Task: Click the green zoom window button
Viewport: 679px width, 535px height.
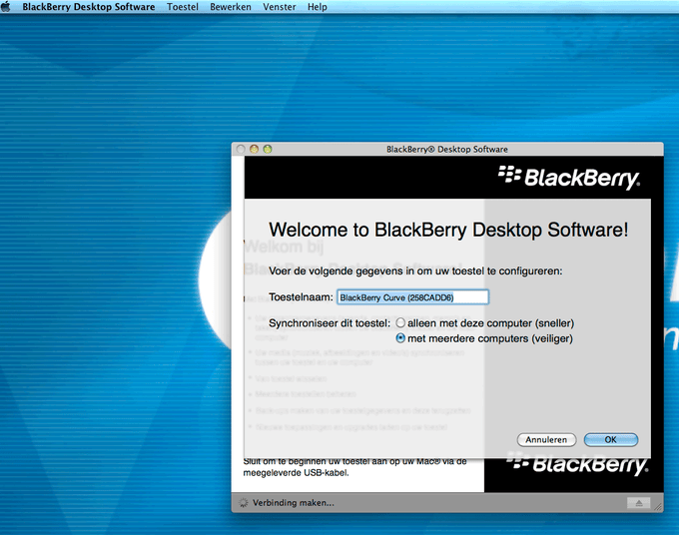Action: click(x=268, y=149)
